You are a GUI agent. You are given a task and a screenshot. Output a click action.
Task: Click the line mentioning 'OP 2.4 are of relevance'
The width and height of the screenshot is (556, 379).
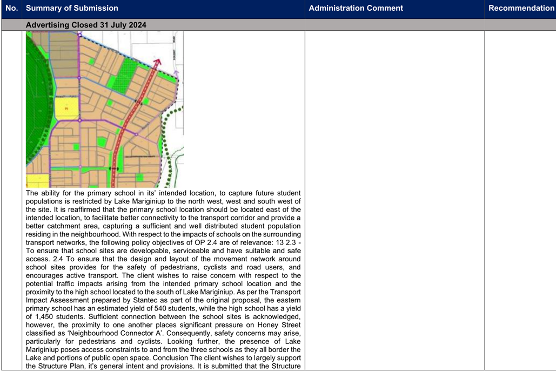pyautogui.click(x=163, y=242)
